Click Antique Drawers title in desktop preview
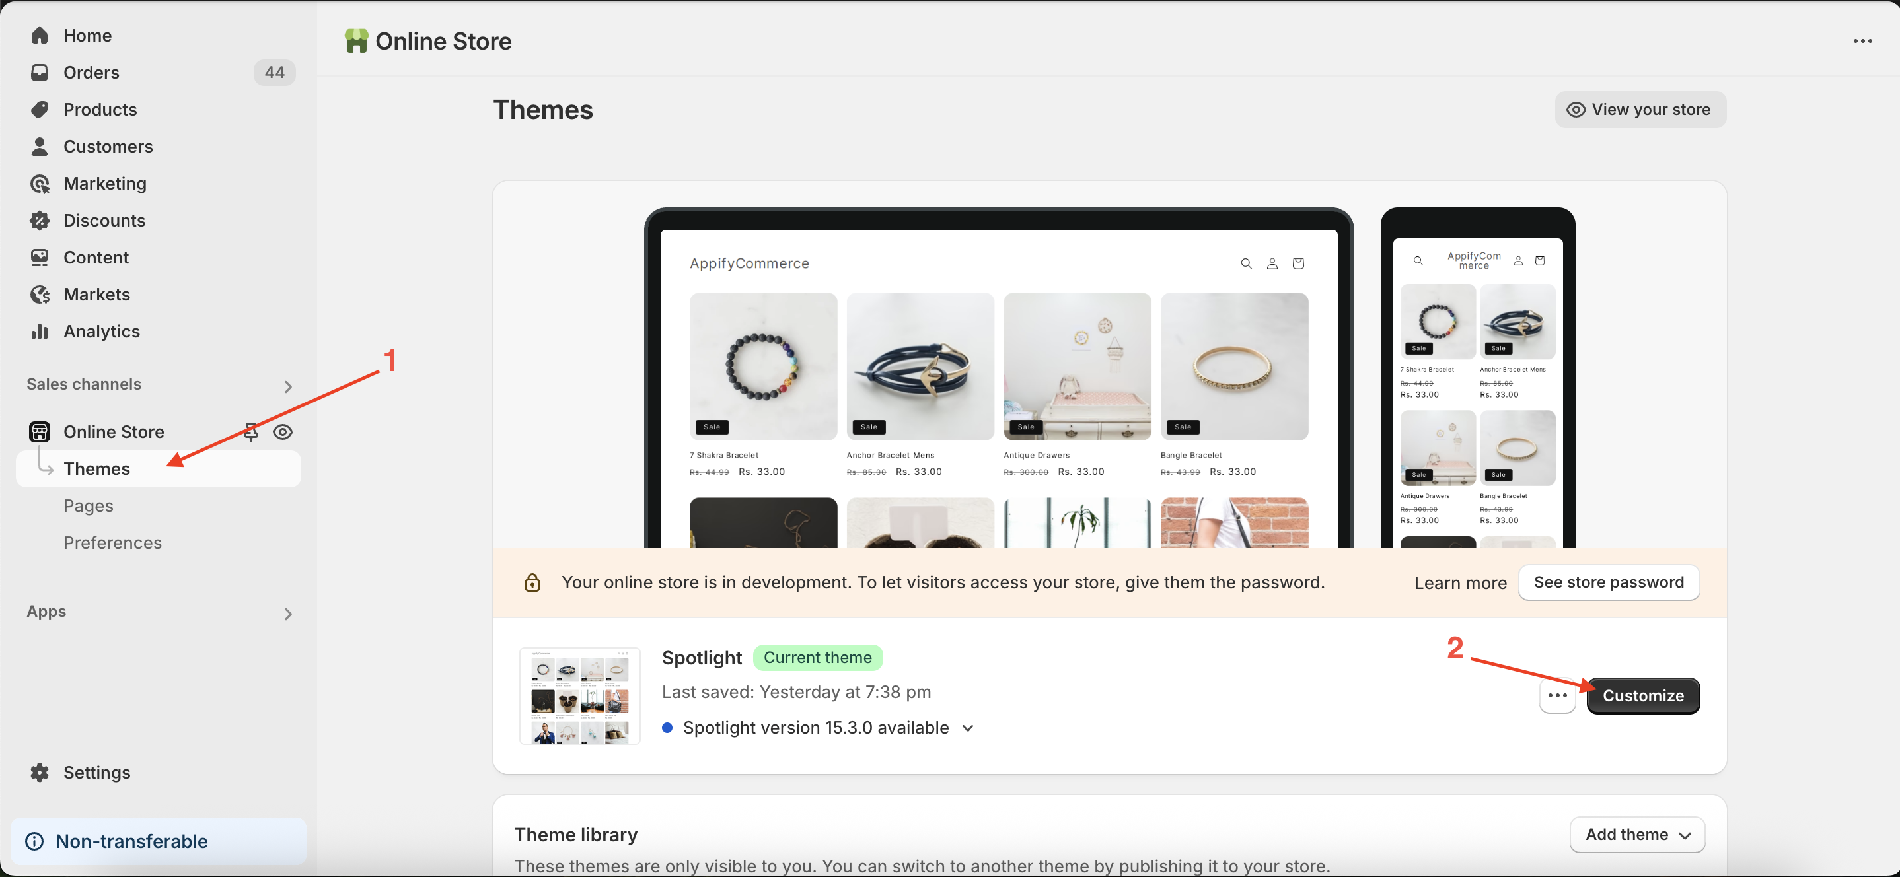 1037,455
